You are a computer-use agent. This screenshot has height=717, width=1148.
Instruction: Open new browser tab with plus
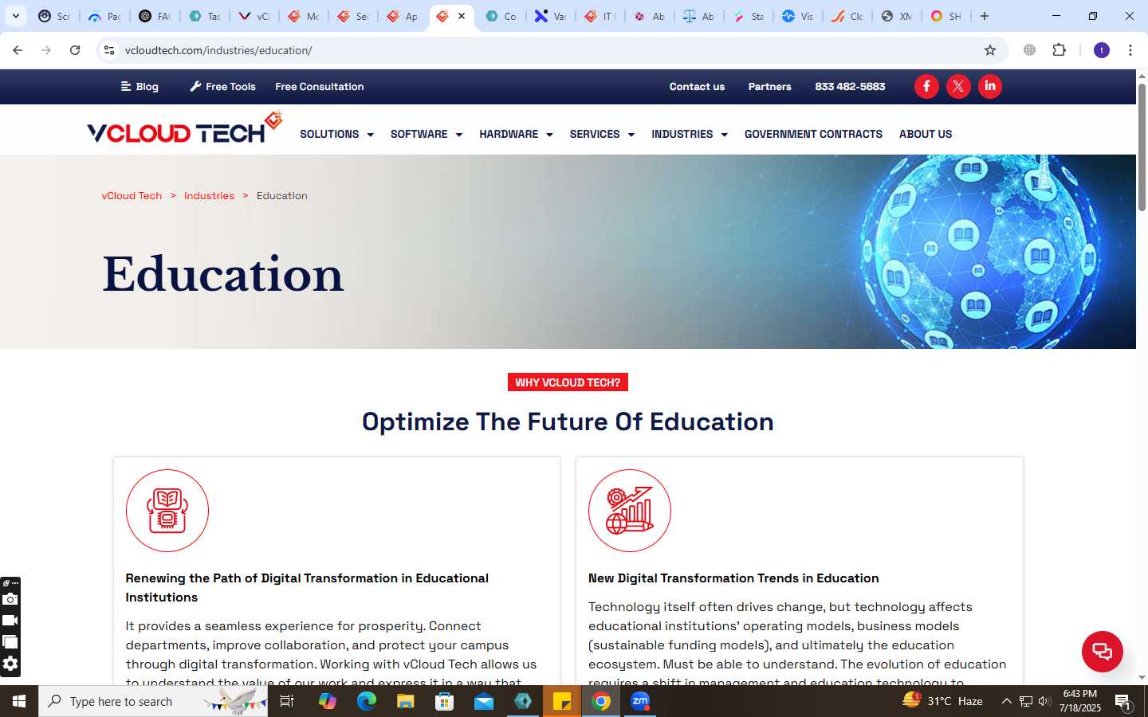pos(985,16)
